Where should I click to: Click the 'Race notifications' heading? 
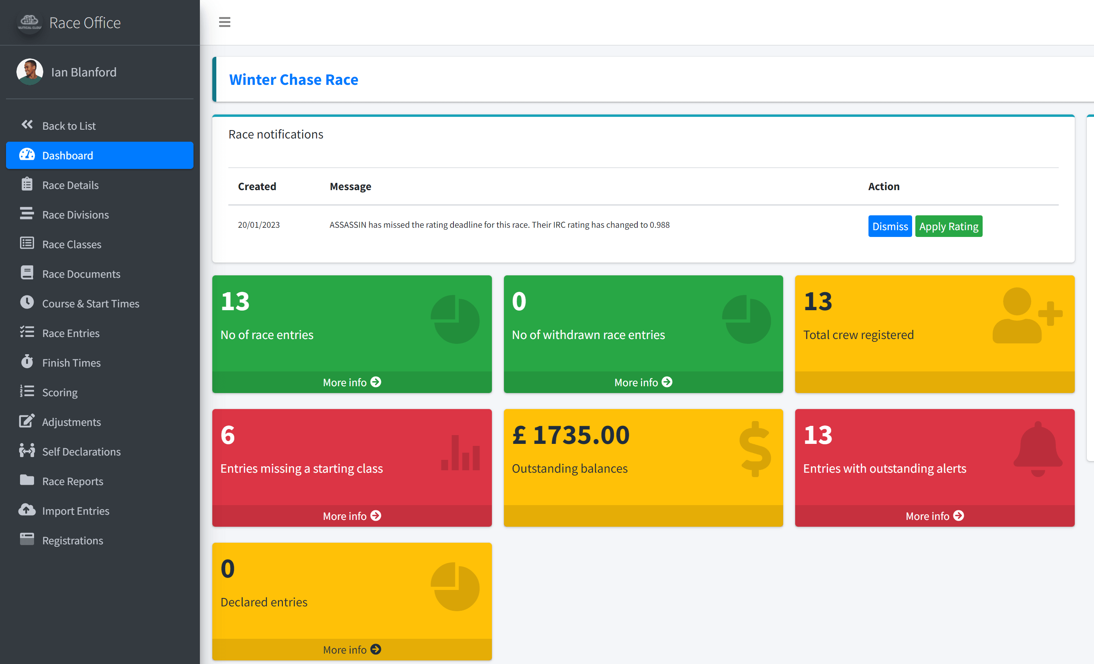point(276,134)
